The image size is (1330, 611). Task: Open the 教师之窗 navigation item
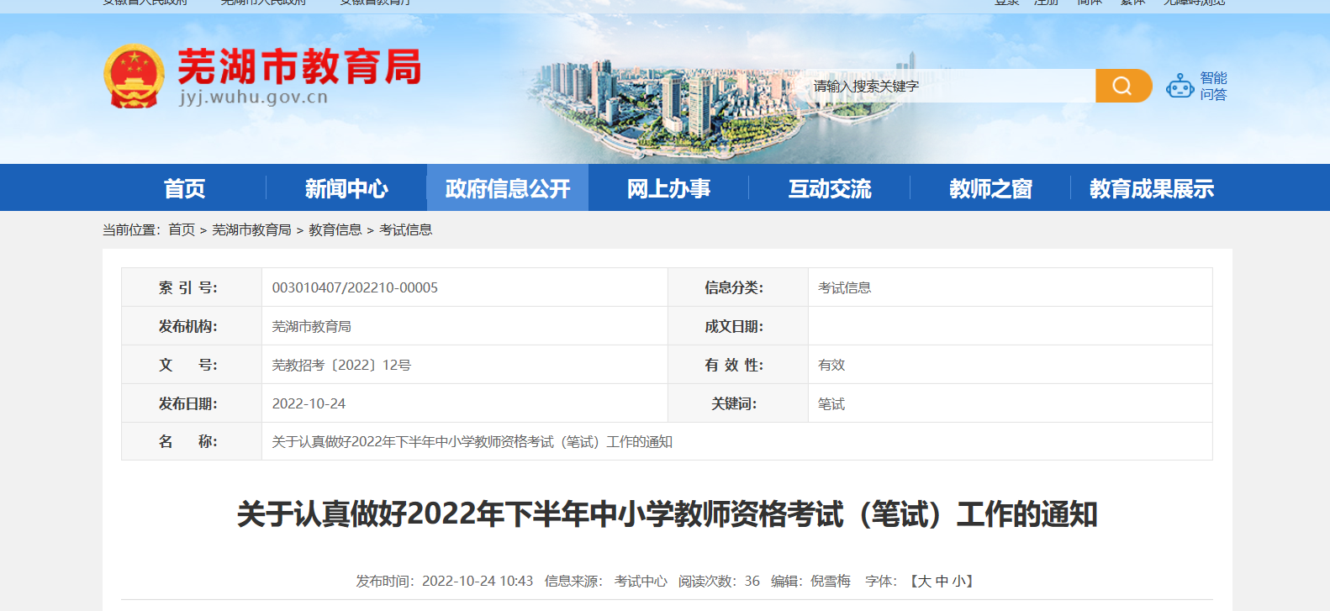point(990,188)
